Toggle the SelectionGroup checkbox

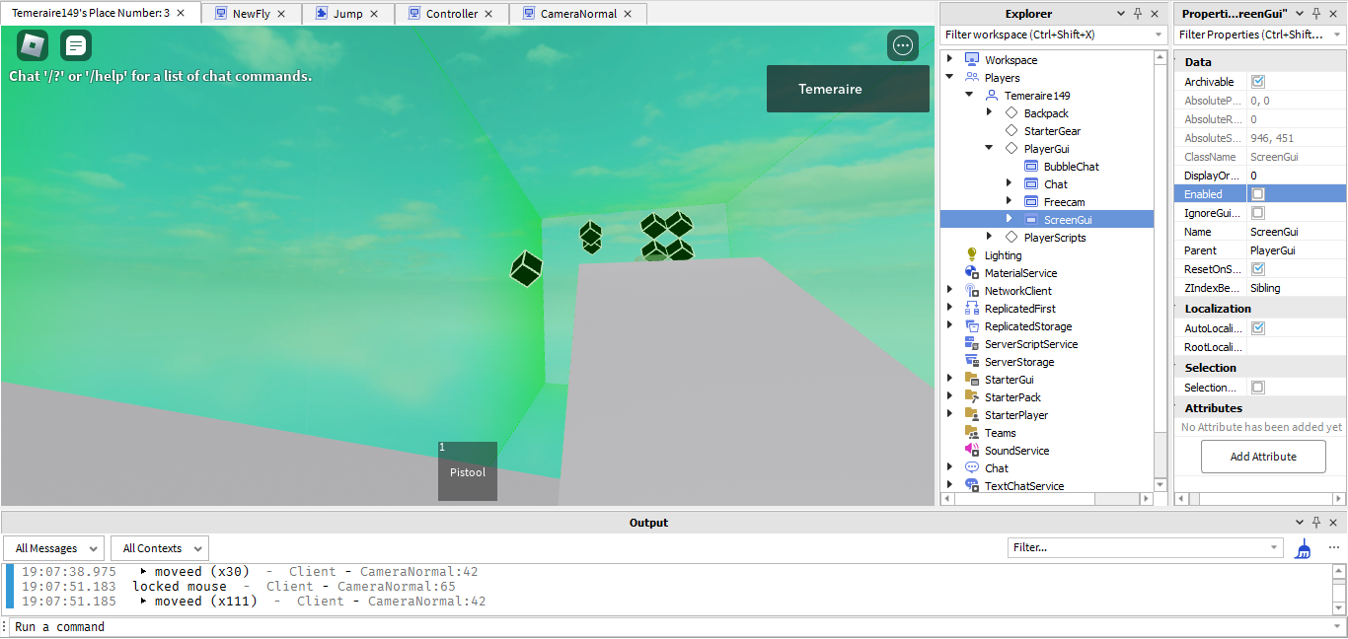[x=1258, y=388]
